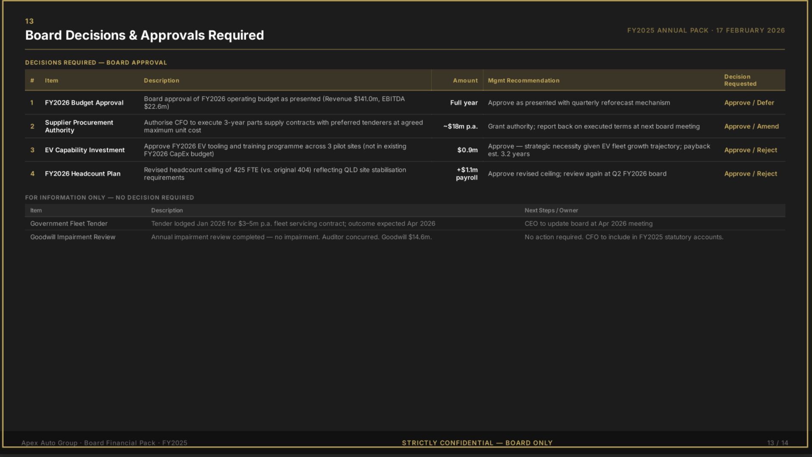The image size is (812, 457).
Task: Click the Supplier Procurement Authority item
Action: tap(79, 126)
